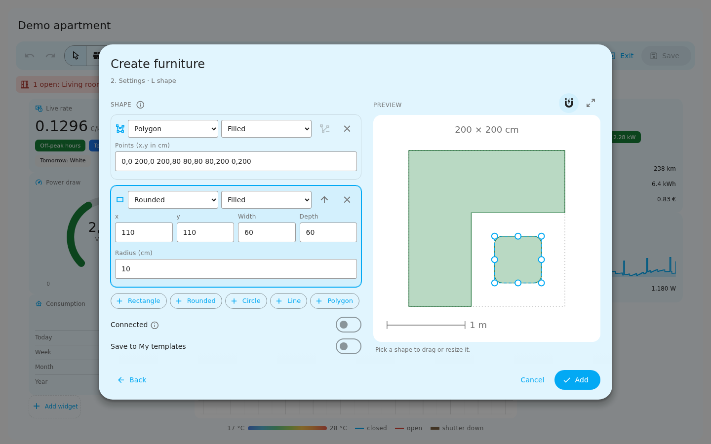The image size is (711, 444).
Task: Remove the Polygon shape row
Action: [x=347, y=129]
